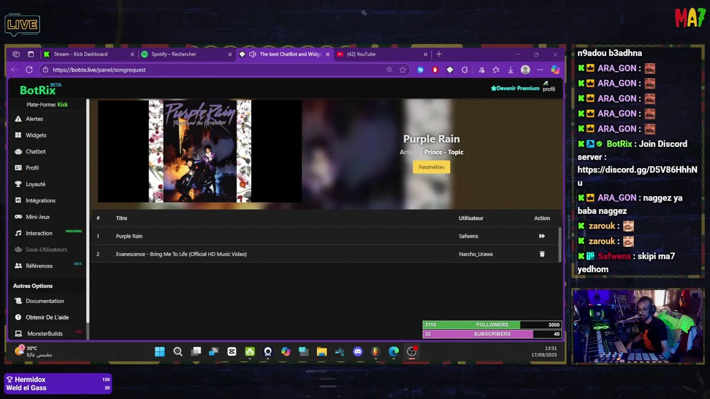Delete Evanescence request with trash icon
The width and height of the screenshot is (710, 399).
tap(542, 254)
